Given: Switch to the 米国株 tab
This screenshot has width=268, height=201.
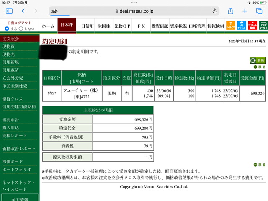Looking at the screenshot, I should [104, 26].
